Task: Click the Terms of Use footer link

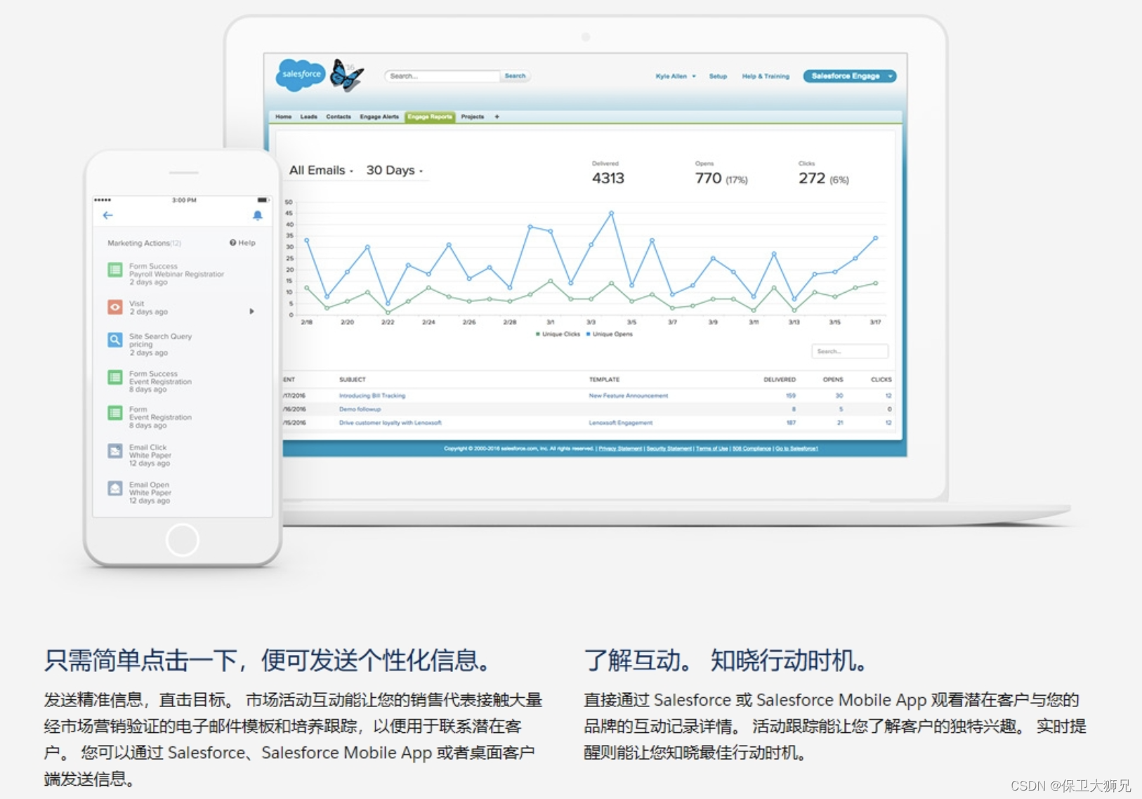Action: coord(712,448)
